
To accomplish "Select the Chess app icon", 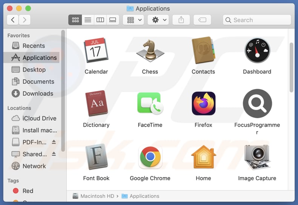I will (x=150, y=50).
